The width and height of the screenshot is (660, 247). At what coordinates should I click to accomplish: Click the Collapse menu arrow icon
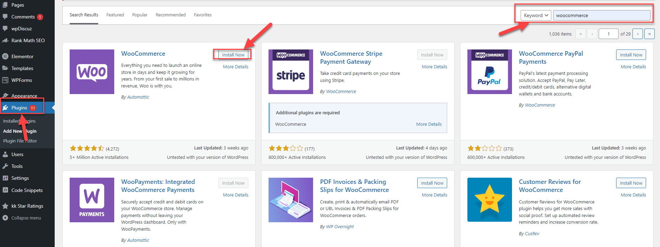coord(5,218)
